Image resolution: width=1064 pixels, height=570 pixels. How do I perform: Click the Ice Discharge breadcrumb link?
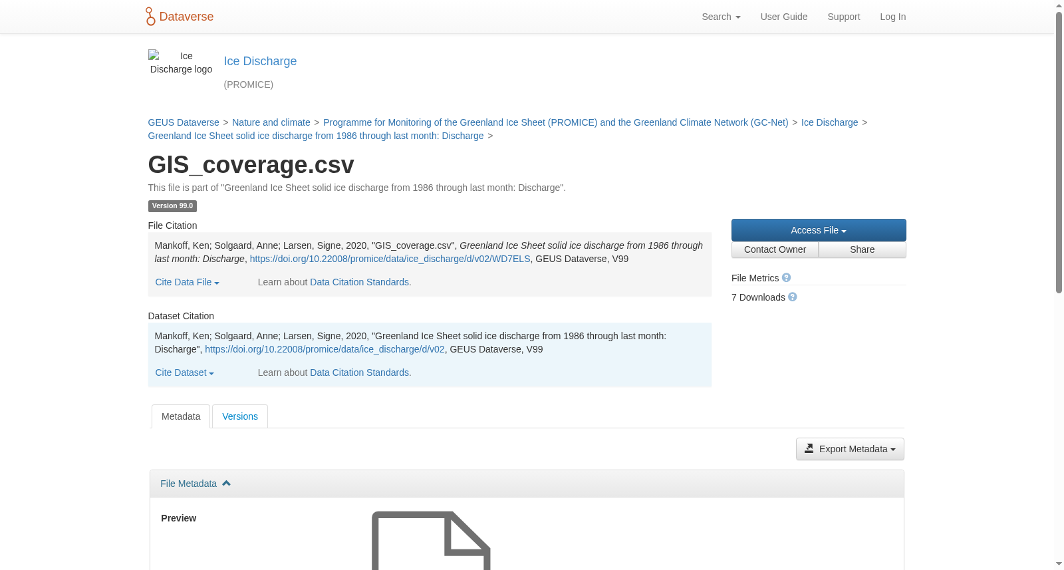coord(829,122)
